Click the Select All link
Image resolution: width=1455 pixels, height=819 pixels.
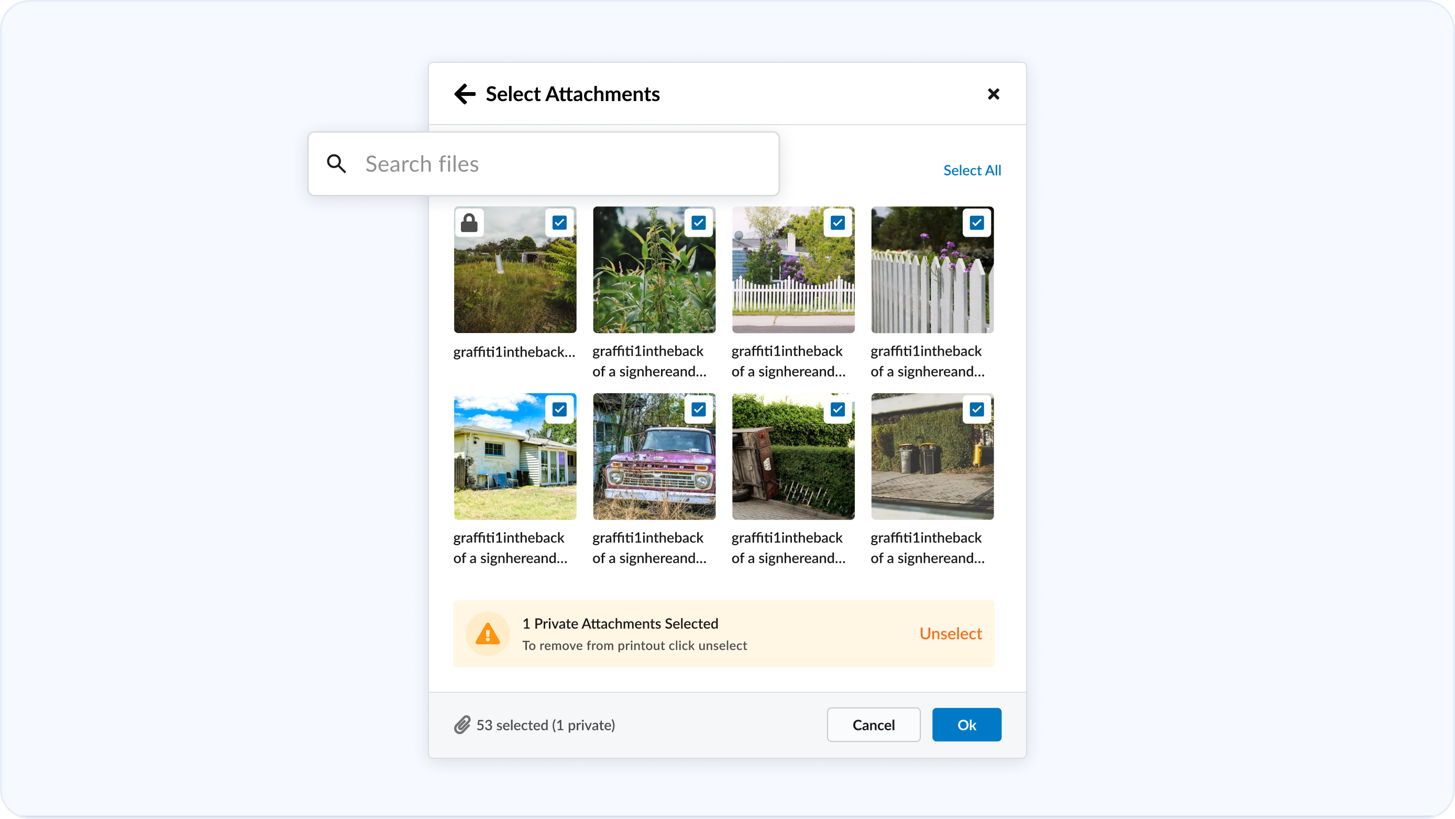pos(972,170)
